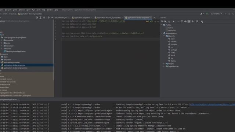Collapse the Profiles node in Maven

[162, 25]
